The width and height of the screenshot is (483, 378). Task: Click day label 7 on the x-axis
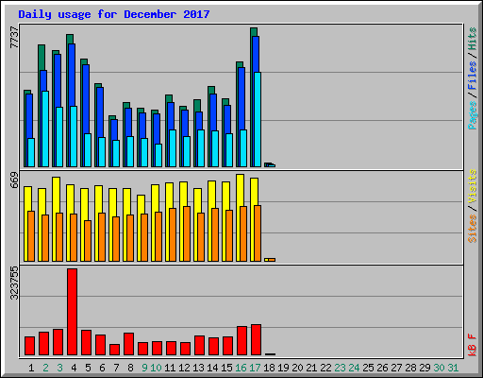click(116, 368)
